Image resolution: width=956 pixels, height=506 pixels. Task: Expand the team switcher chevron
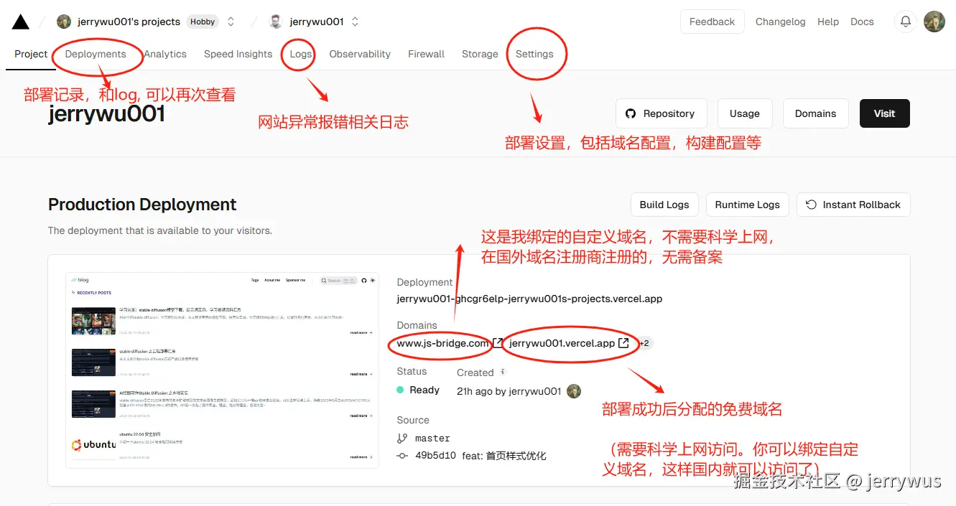[x=231, y=22]
